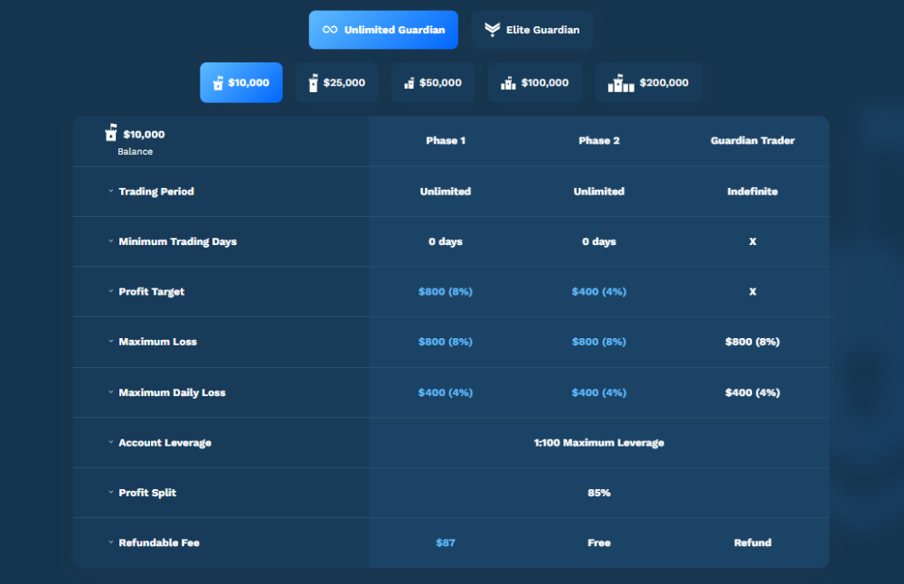Click the infinity icon on Unlimited Guardian
Viewport: 904px width, 584px height.
coord(330,30)
